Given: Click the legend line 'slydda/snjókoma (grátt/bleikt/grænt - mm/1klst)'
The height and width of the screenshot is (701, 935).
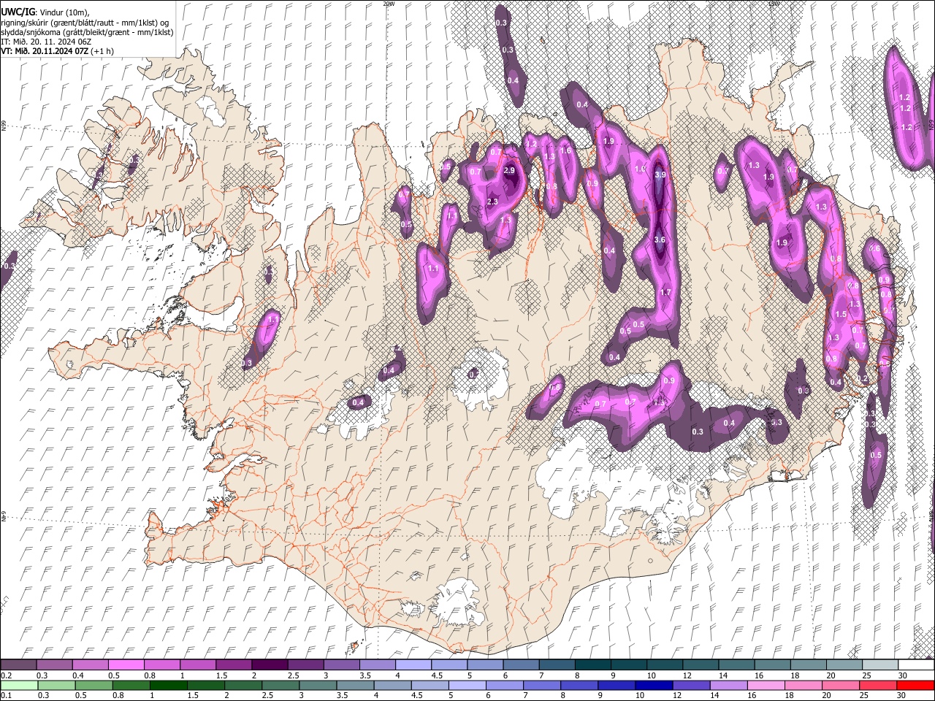Looking at the screenshot, I should [87, 32].
